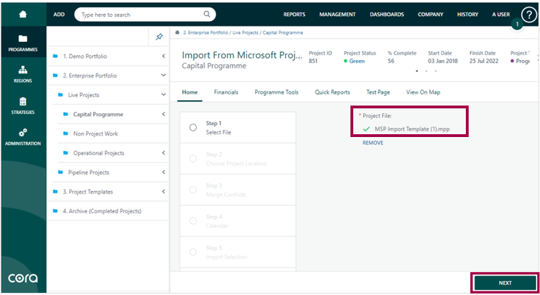This screenshot has height=295, width=540.
Task: Go to the home icon in top-left
Action: (x=22, y=14)
